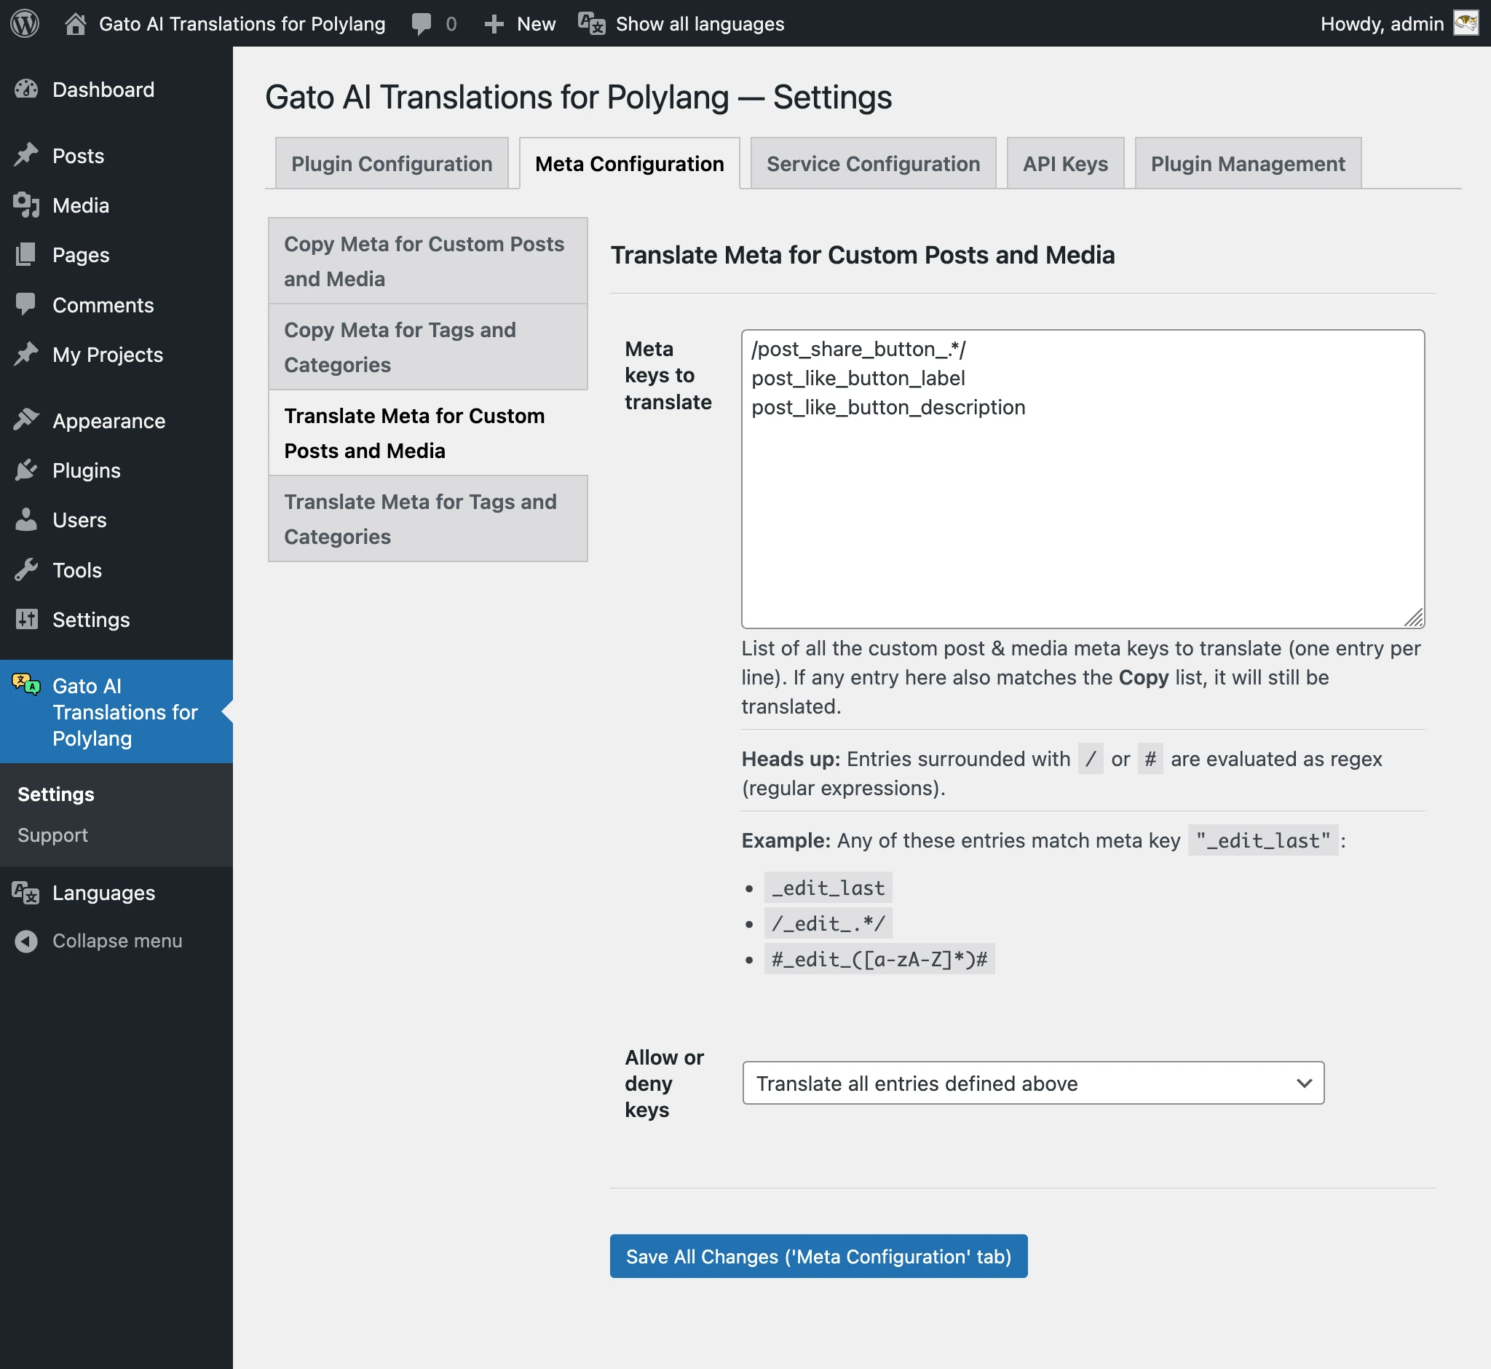Select Translate Meta for Custom Posts and Media
The height and width of the screenshot is (1369, 1491).
coord(428,433)
